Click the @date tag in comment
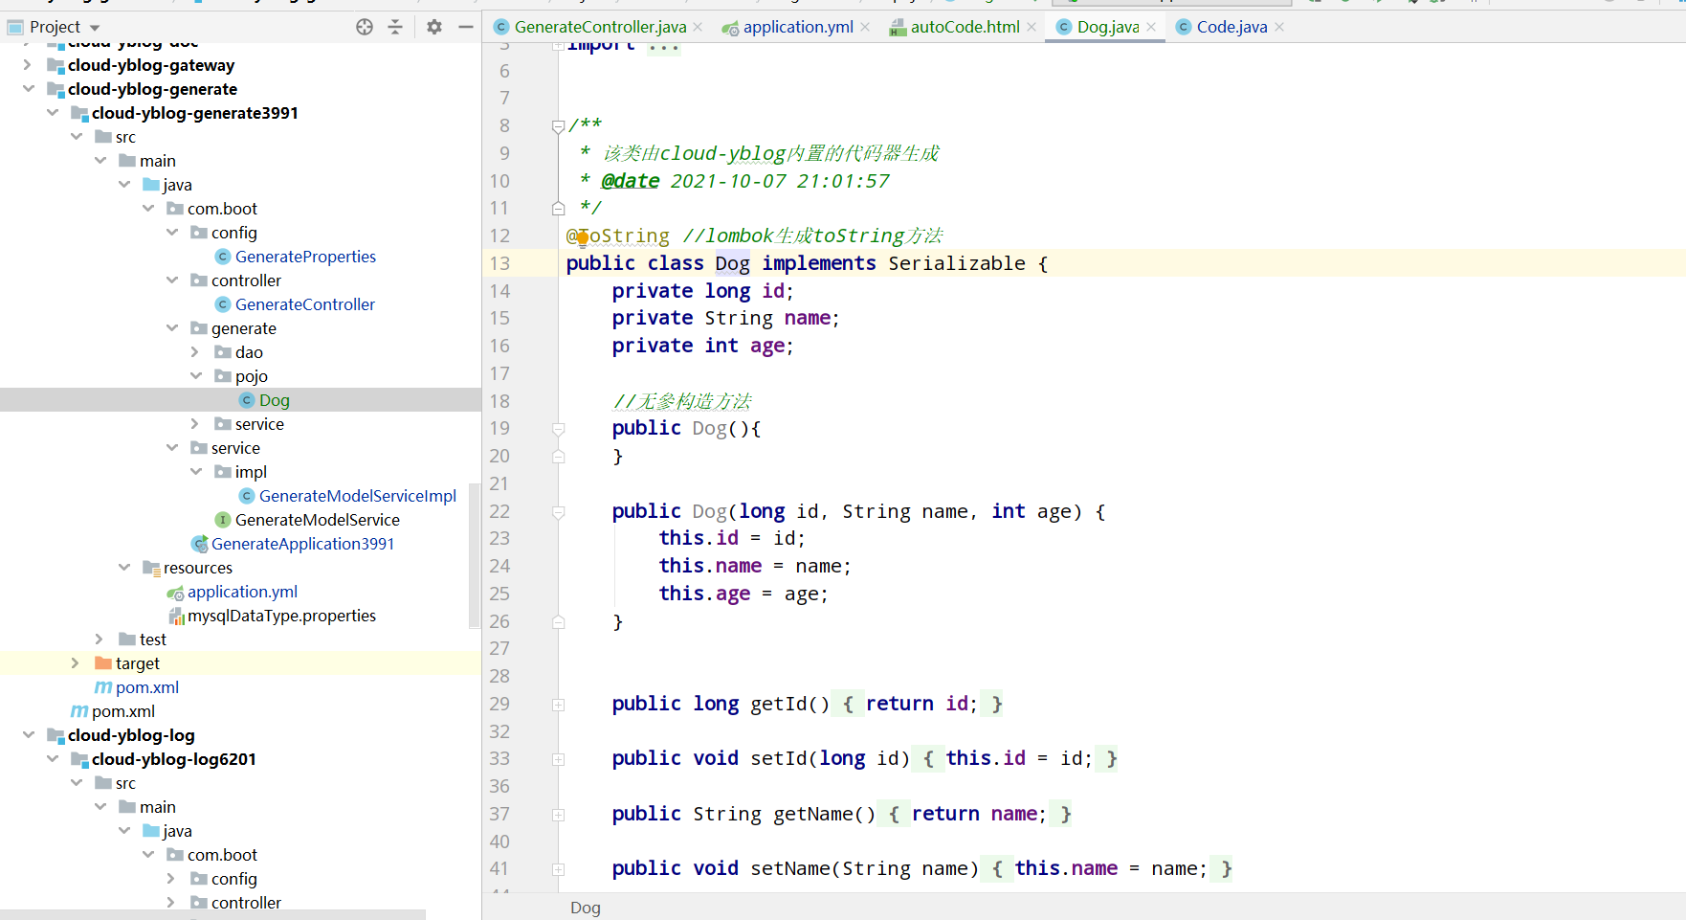Viewport: 1686px width, 920px height. click(x=630, y=181)
